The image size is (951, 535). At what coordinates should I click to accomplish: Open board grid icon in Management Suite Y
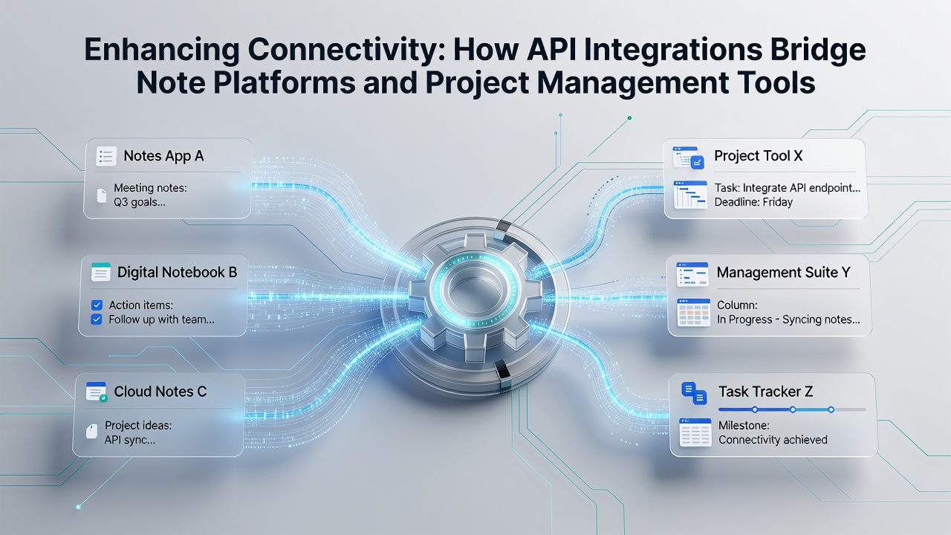coord(693,313)
